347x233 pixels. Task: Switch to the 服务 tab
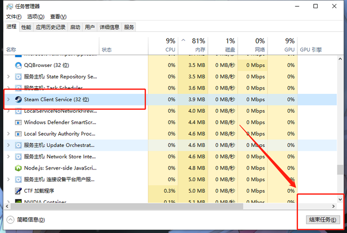129,27
